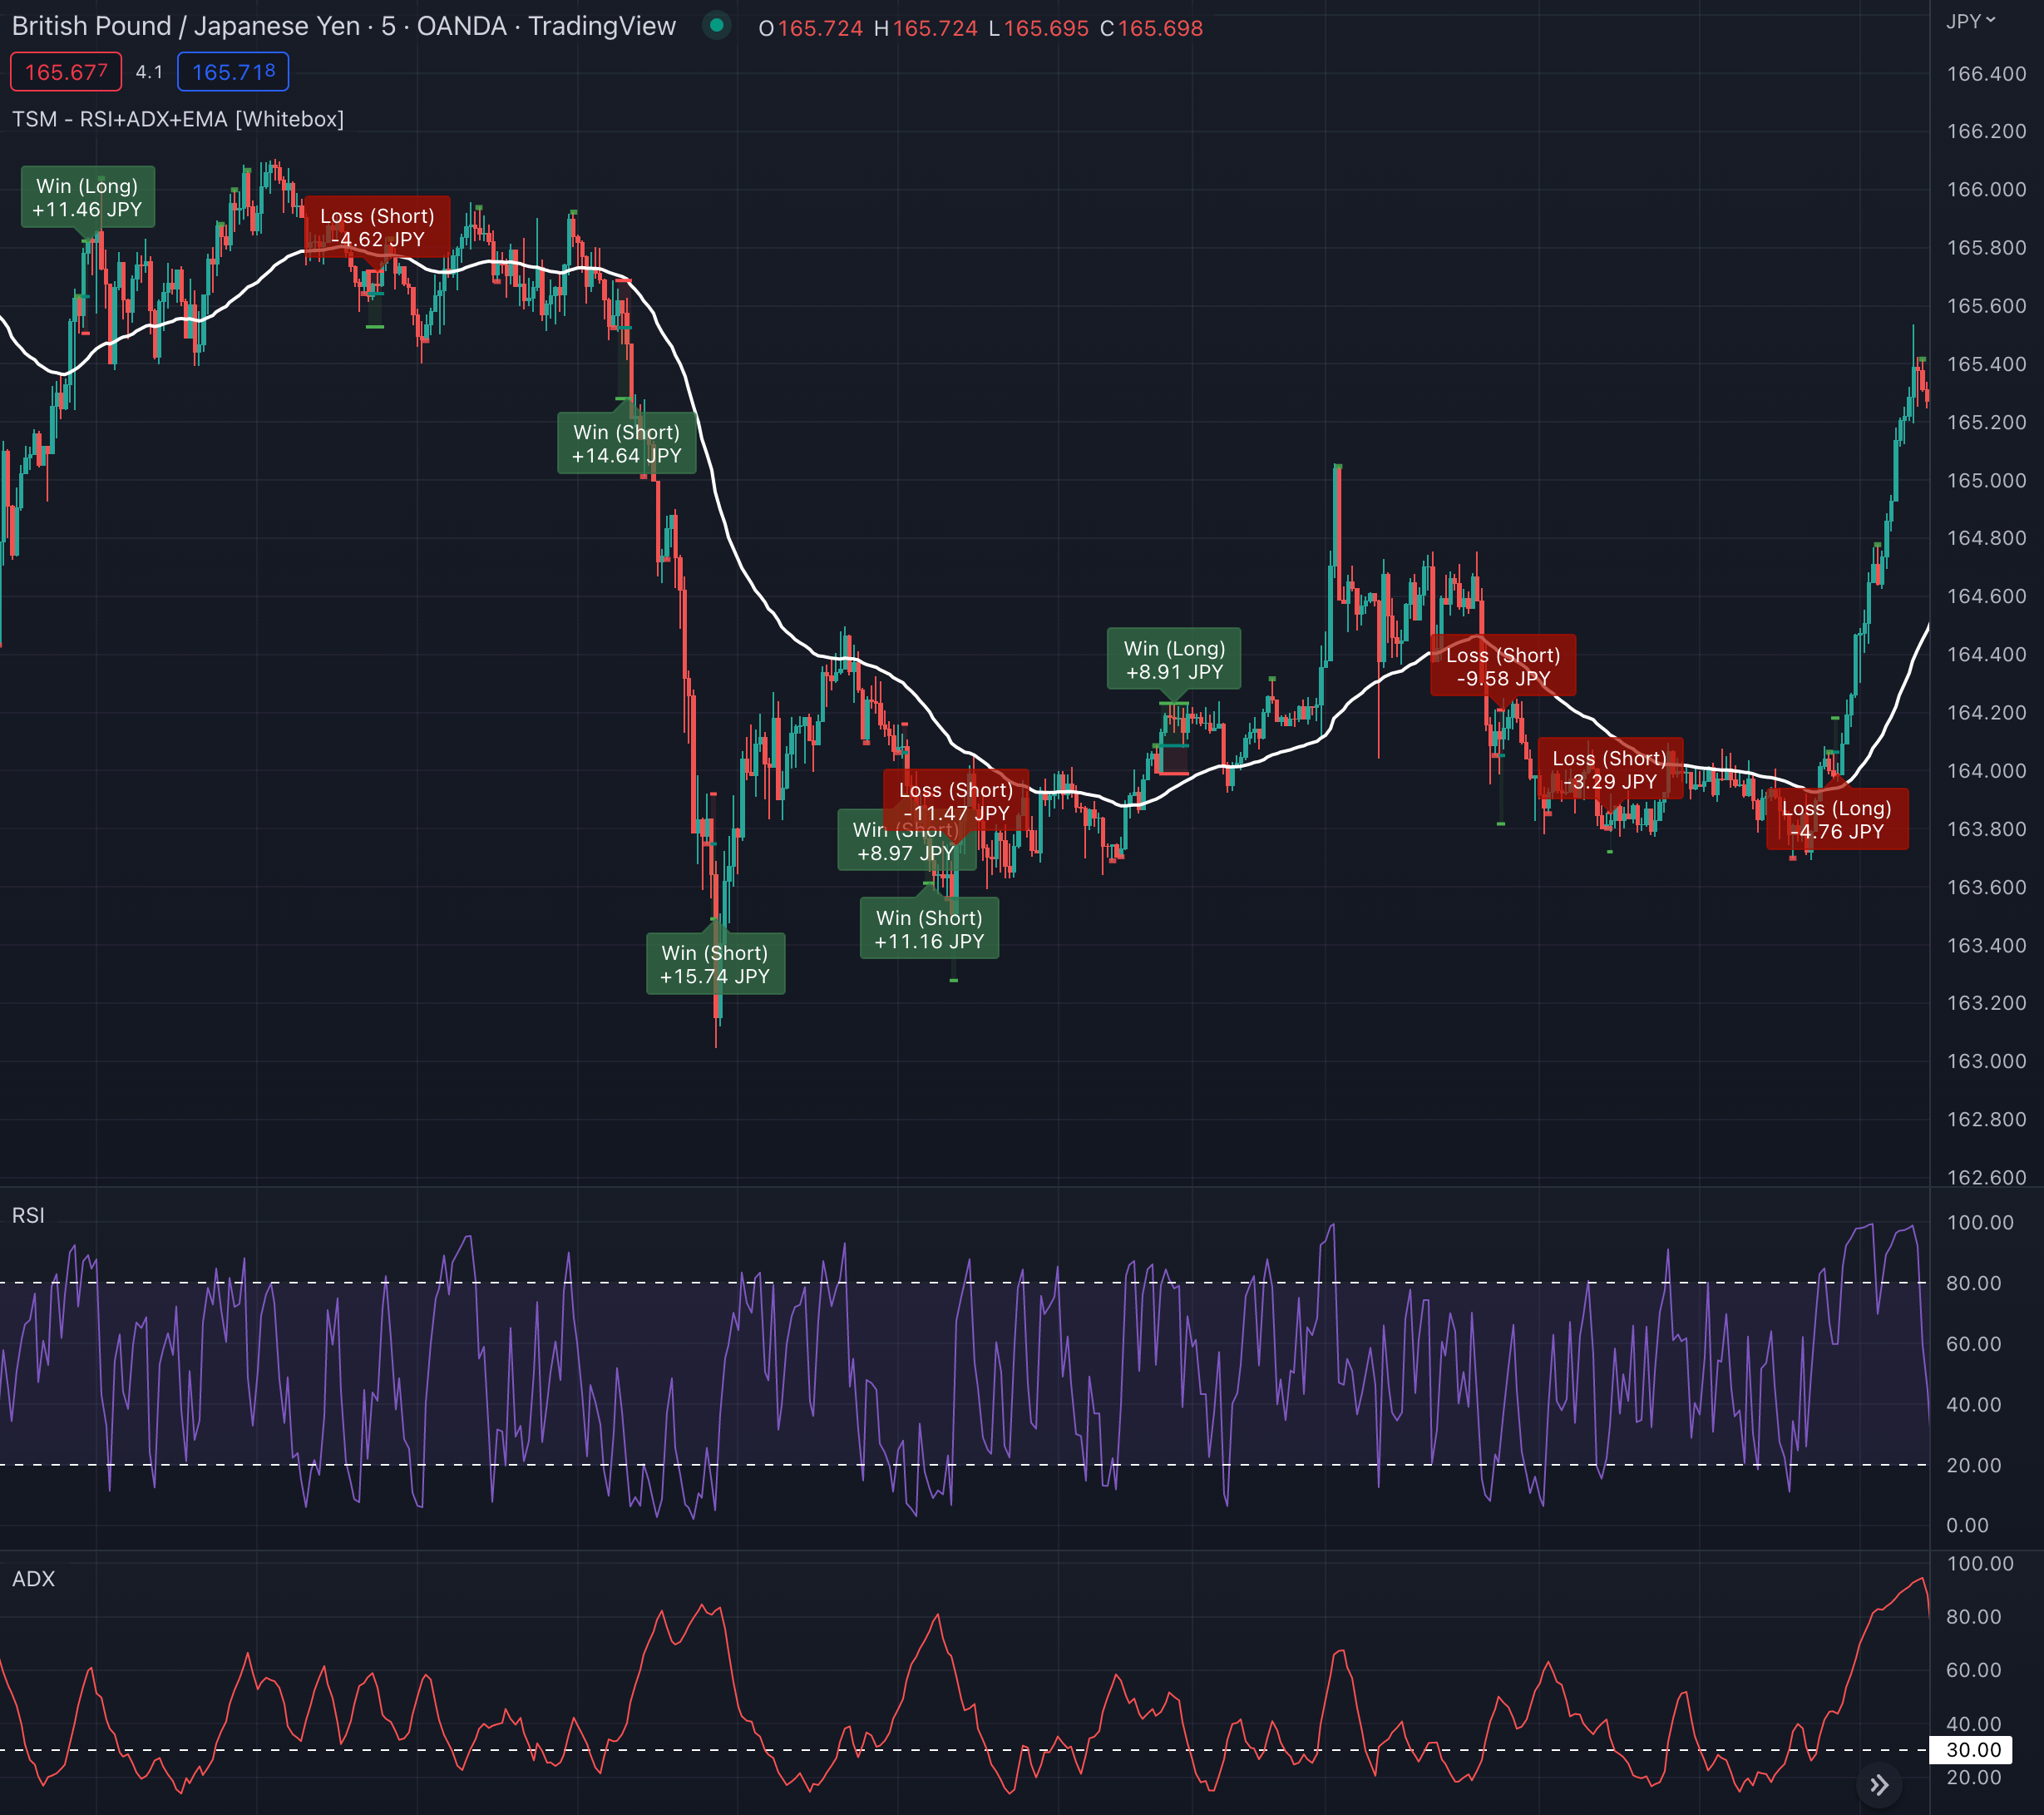Viewport: 2044px width, 1815px height.
Task: Click the blue buy price '165.718' button
Action: coord(233,72)
